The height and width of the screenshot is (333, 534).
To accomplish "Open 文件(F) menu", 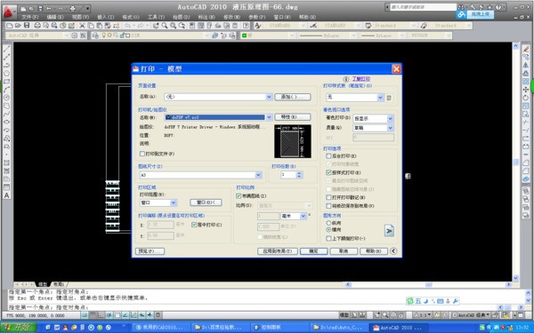I will (30, 17).
